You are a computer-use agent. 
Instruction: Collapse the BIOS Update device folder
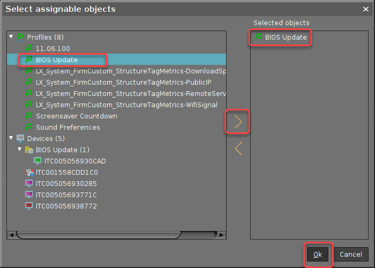tap(20, 150)
